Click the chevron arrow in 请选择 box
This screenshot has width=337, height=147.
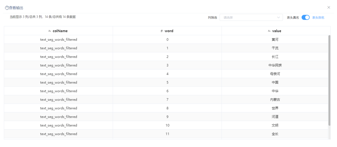tap(279, 17)
